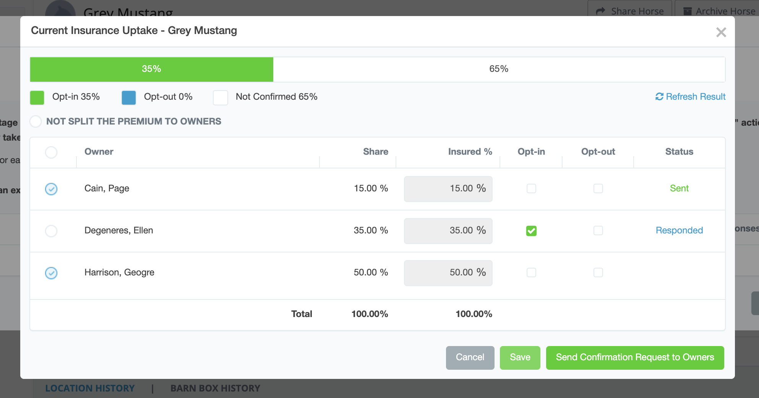The height and width of the screenshot is (398, 759).
Task: Open the Responded status for Degeneres, Ellen
Action: pos(679,230)
